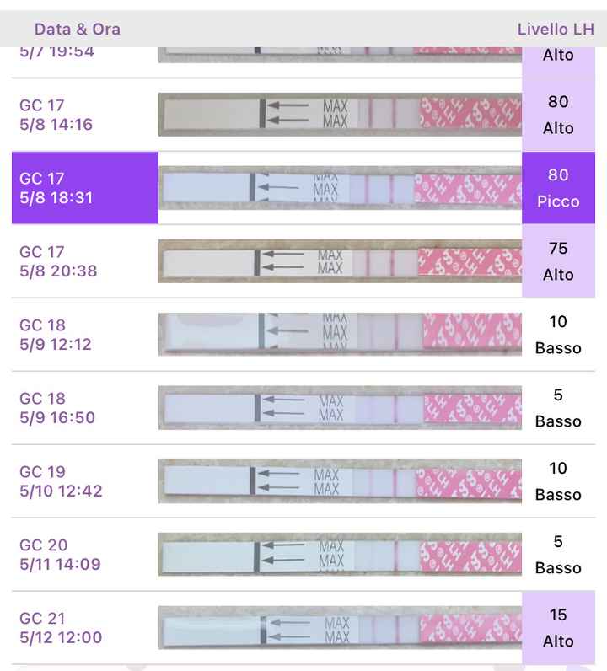Click the "80 Alto" level for 5/8 14:16
607x671 pixels.
tap(558, 115)
